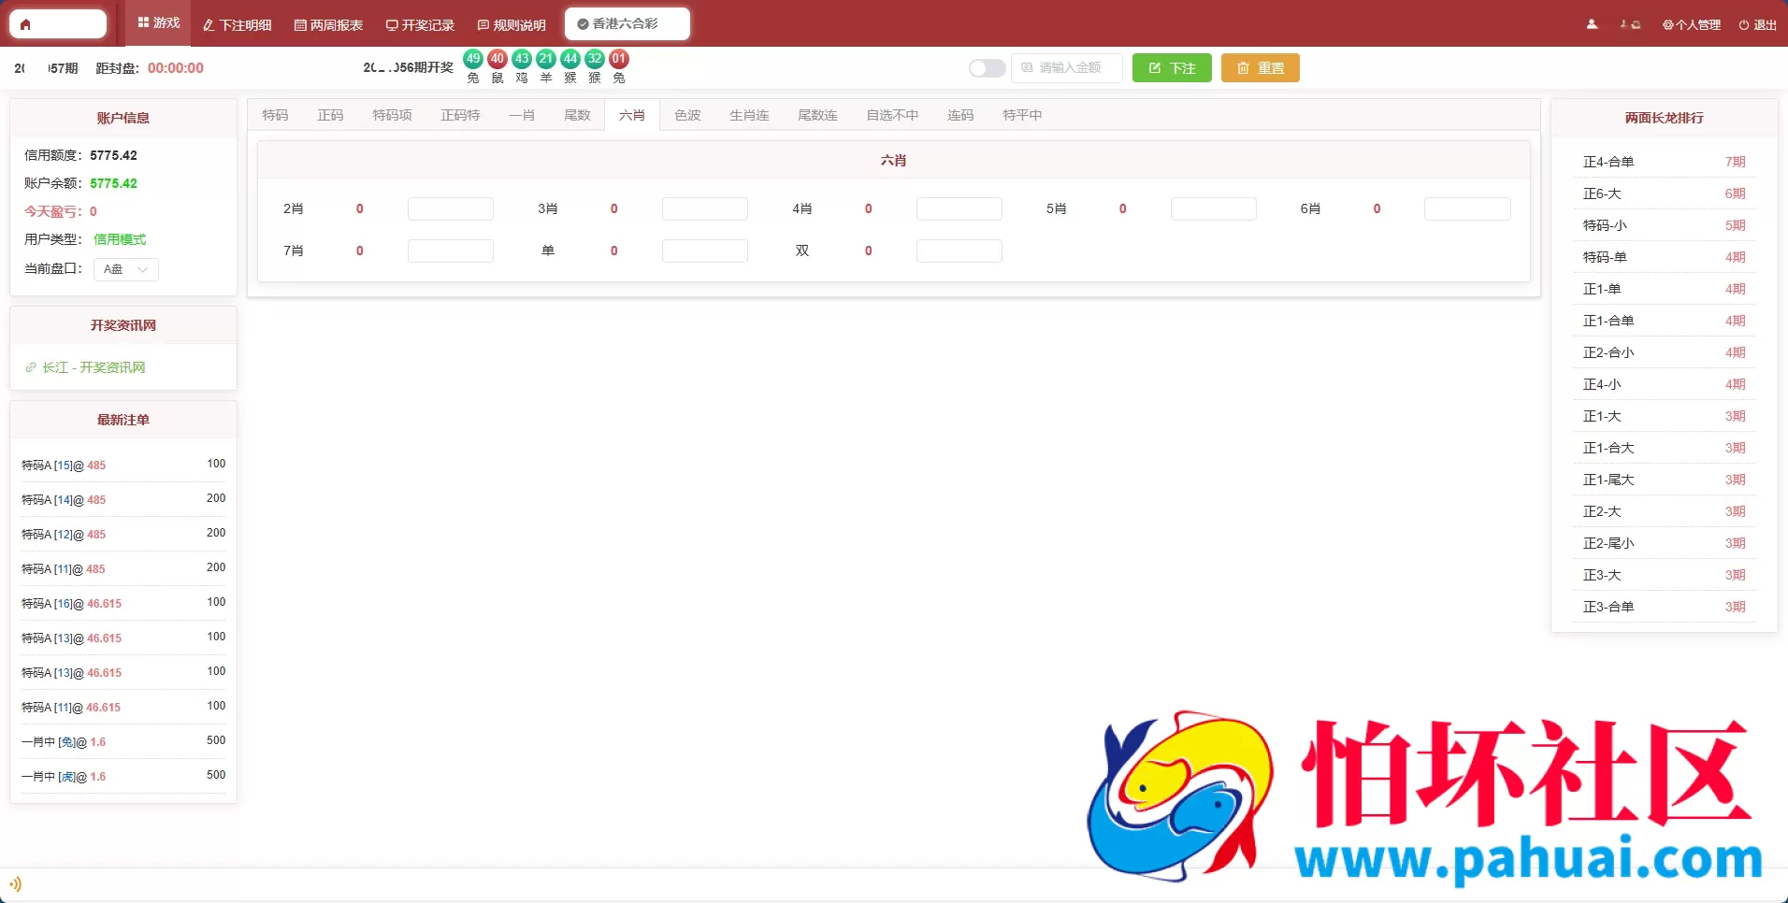Viewport: 1788px width, 903px height.
Task: Click the green ball number 44
Action: pyautogui.click(x=570, y=58)
